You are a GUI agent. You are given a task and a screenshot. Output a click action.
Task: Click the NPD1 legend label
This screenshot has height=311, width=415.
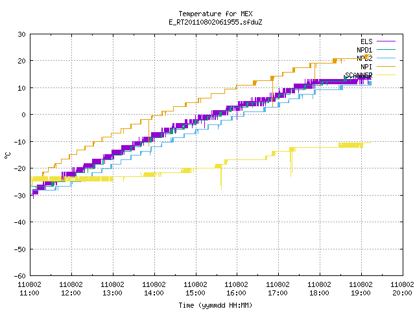pos(364,50)
